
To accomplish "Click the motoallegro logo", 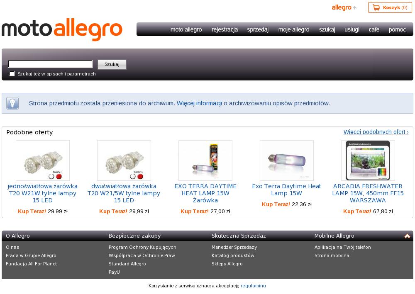I will [x=62, y=29].
